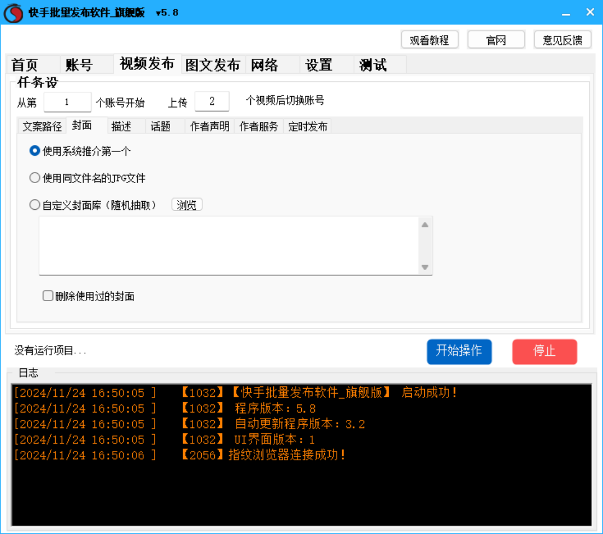
Task: Click the 没有运行项目 status text
Action: tap(50, 350)
